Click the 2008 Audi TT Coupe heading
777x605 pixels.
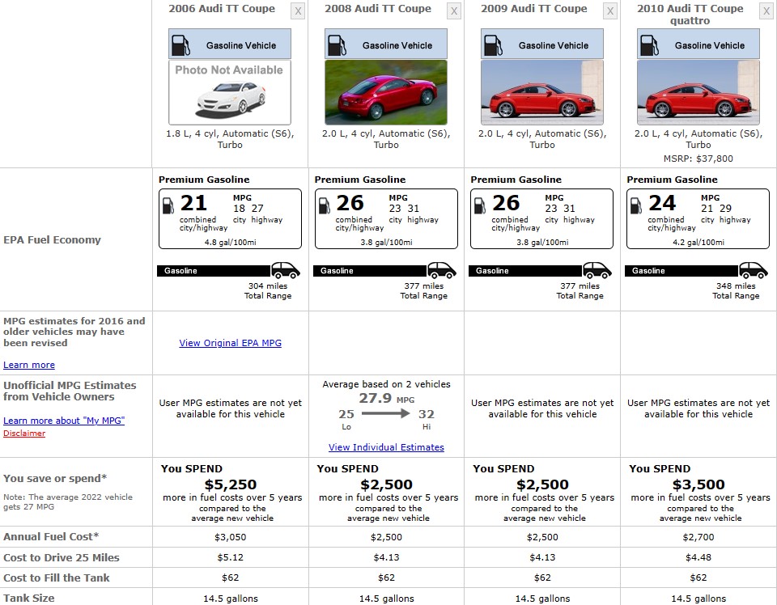click(378, 8)
